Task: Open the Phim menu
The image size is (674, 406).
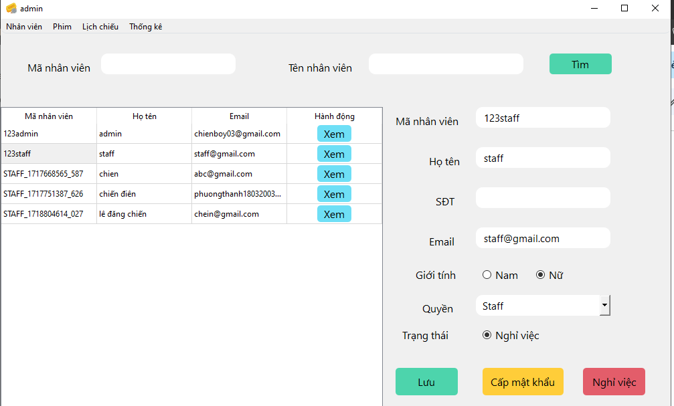Action: tap(62, 27)
